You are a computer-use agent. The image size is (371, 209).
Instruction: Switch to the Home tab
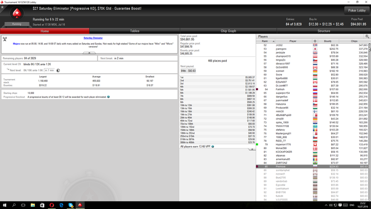(45, 31)
